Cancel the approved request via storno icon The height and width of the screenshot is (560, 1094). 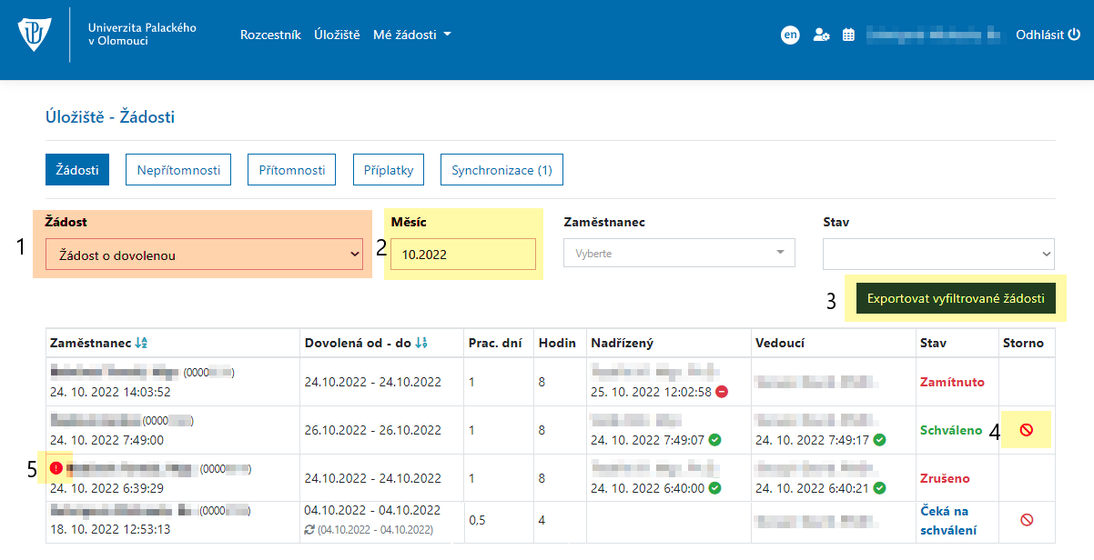pyautogui.click(x=1027, y=430)
